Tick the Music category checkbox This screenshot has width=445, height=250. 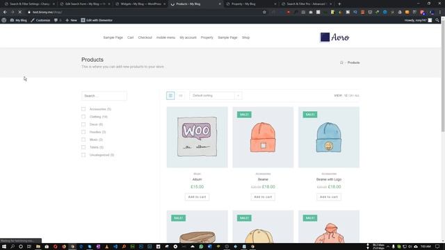click(x=83, y=140)
